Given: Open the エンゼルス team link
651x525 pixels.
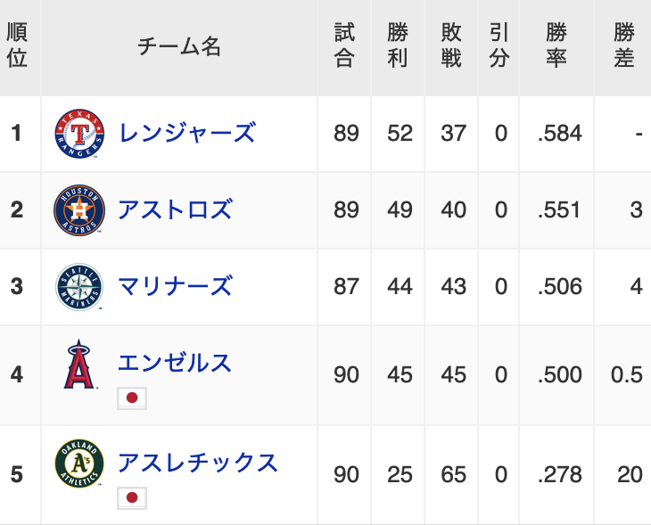Looking at the screenshot, I should click(x=175, y=362).
